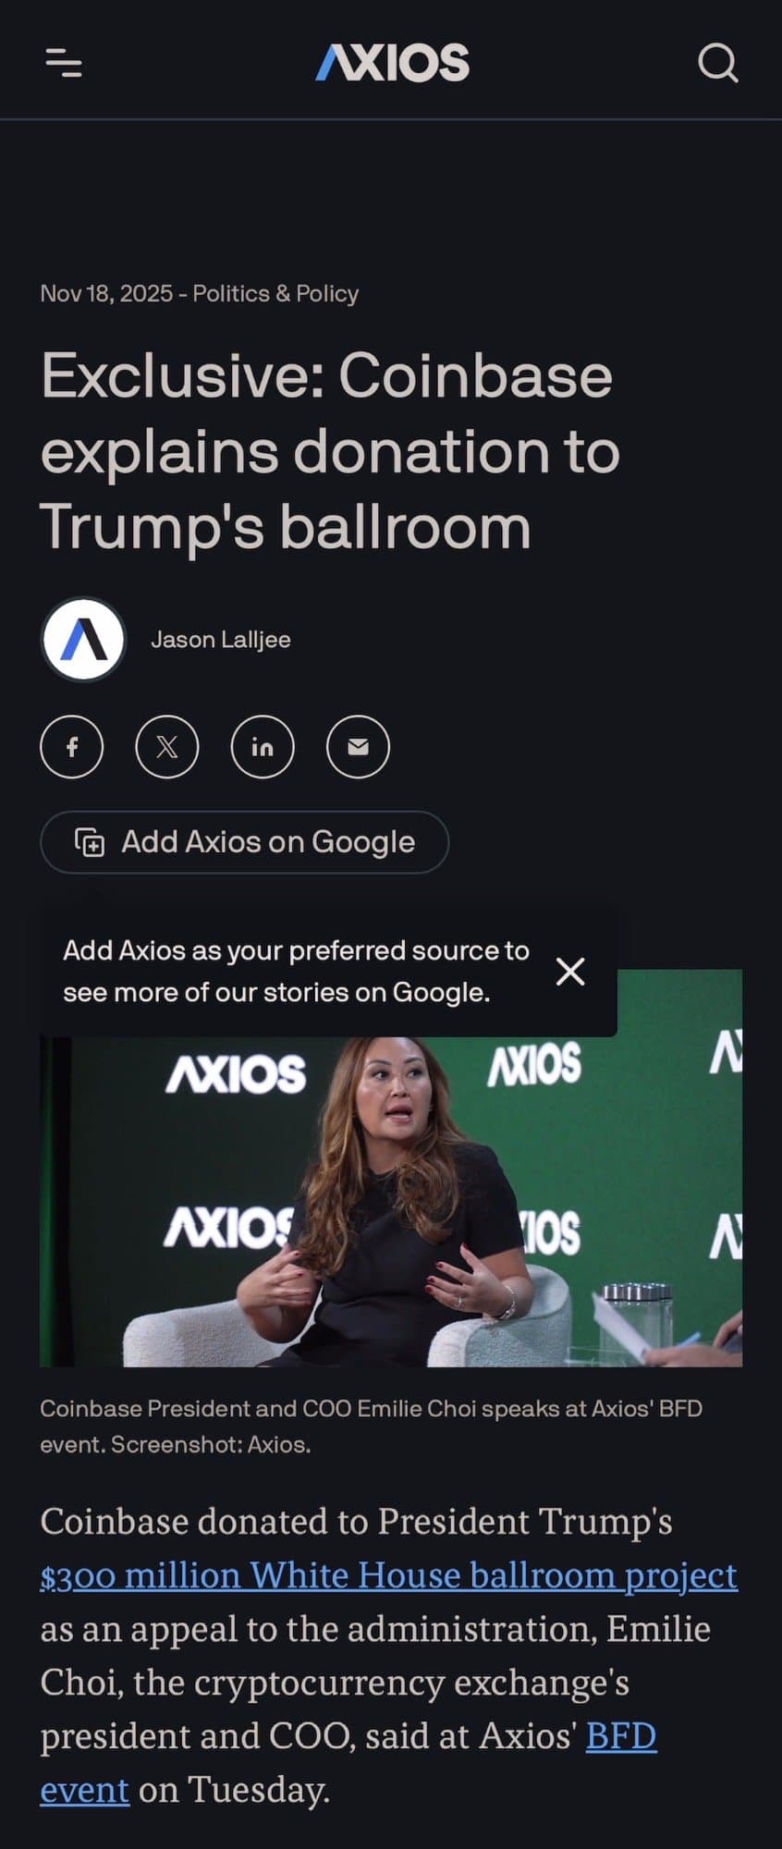Click the plus icon inside Google button

click(90, 842)
